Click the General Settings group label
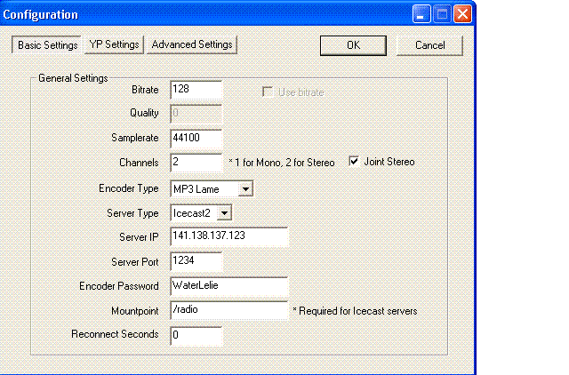569x375 pixels. pos(73,78)
